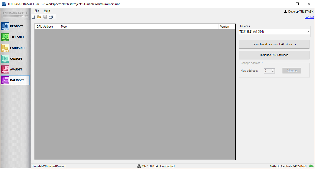The height and width of the screenshot is (169, 315).
Task: Click the green cloud status icon
Action: click(x=311, y=166)
